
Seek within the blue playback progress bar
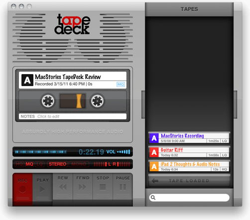[41, 152]
